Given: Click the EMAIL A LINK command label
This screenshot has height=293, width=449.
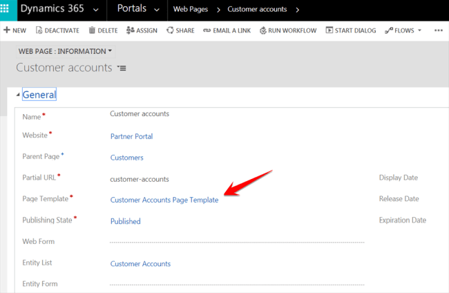Looking at the screenshot, I should (231, 30).
